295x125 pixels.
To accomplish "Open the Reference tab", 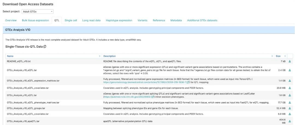I will [159, 20].
